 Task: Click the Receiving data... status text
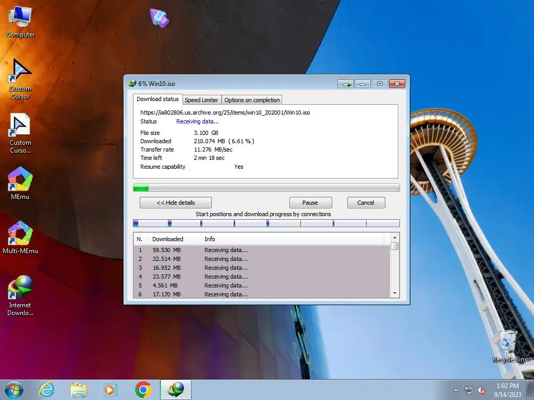tap(198, 121)
